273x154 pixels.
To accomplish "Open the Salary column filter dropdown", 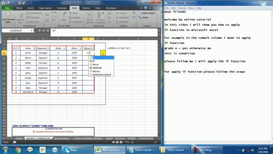I will click(81, 48).
